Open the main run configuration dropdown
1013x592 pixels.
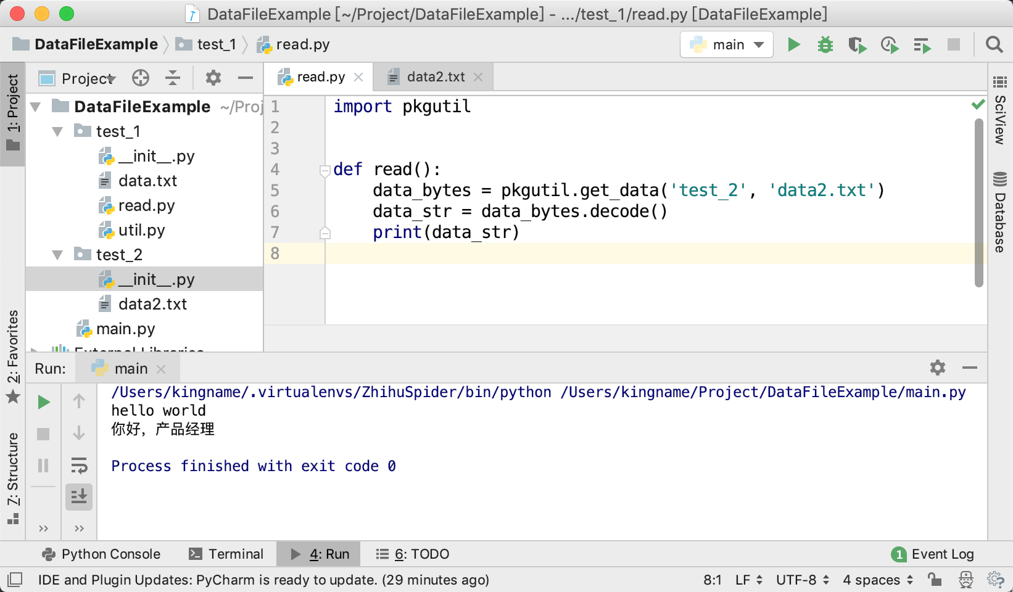pyautogui.click(x=727, y=44)
